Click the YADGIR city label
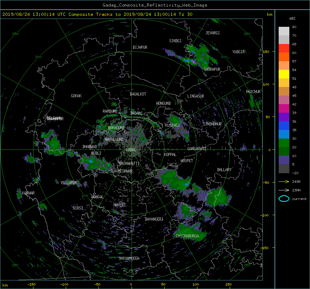 click(x=238, y=52)
